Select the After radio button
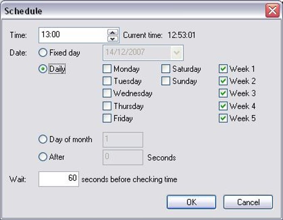 click(42, 157)
